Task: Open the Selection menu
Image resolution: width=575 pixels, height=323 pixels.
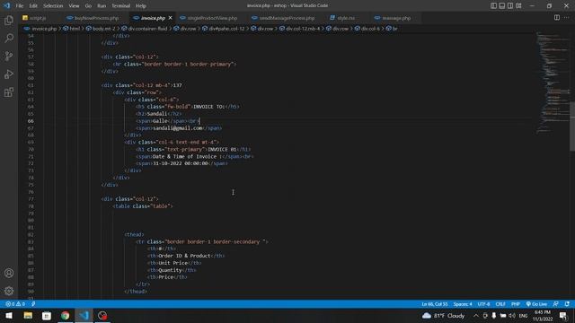Action: click(53, 6)
